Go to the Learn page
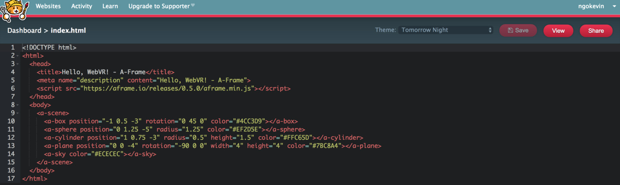The width and height of the screenshot is (620, 185). pyautogui.click(x=110, y=6)
